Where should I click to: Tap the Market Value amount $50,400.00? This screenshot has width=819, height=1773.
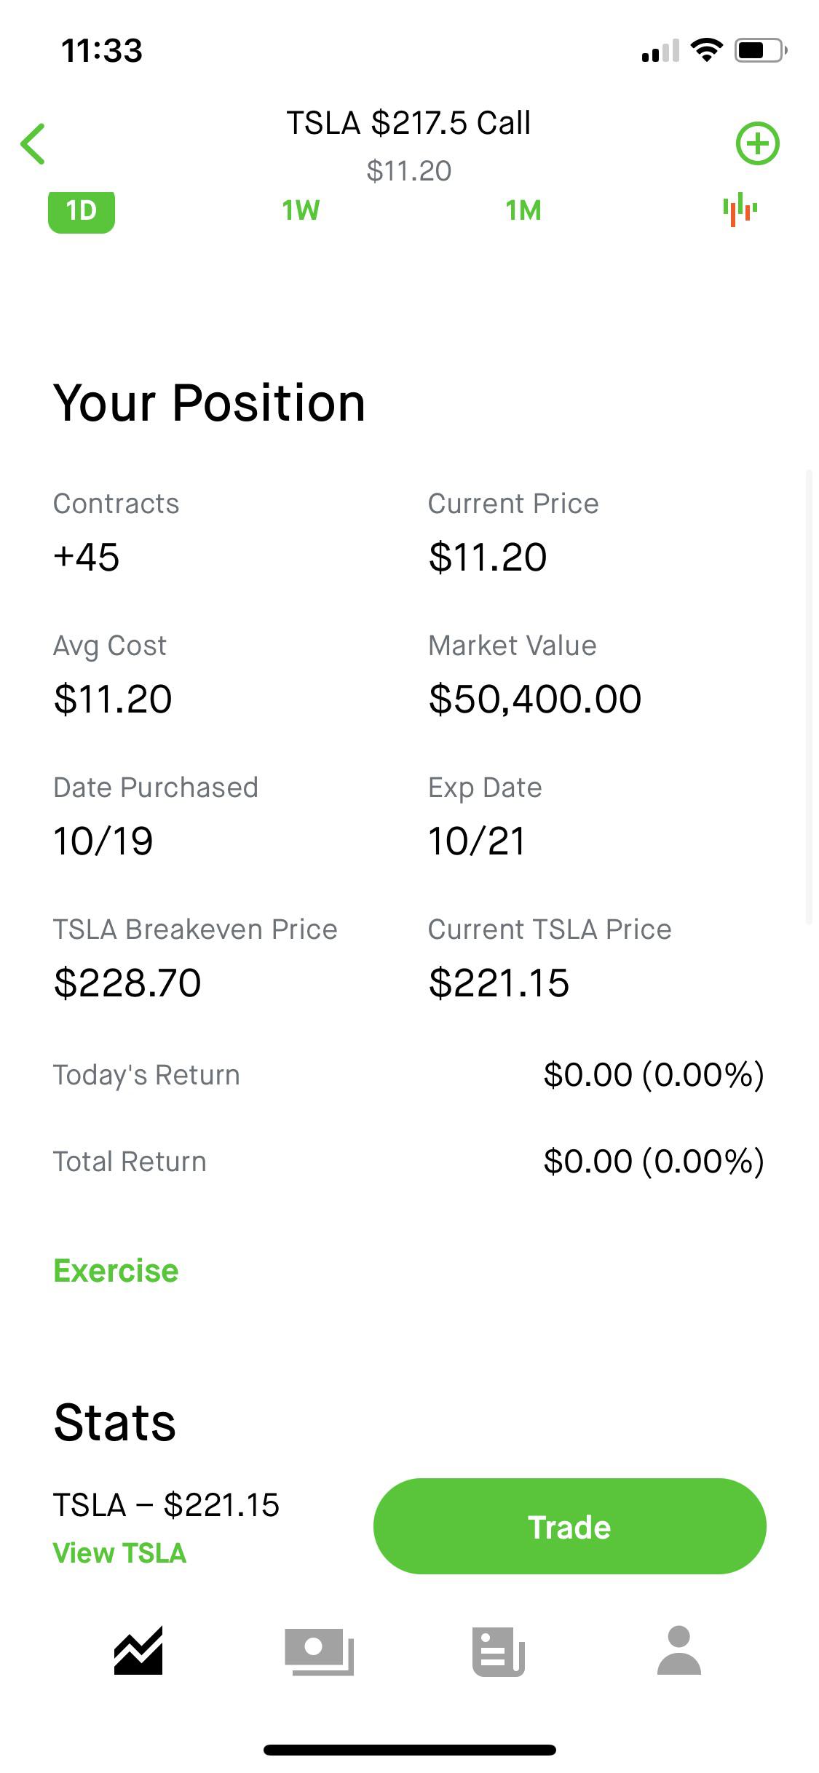535,699
